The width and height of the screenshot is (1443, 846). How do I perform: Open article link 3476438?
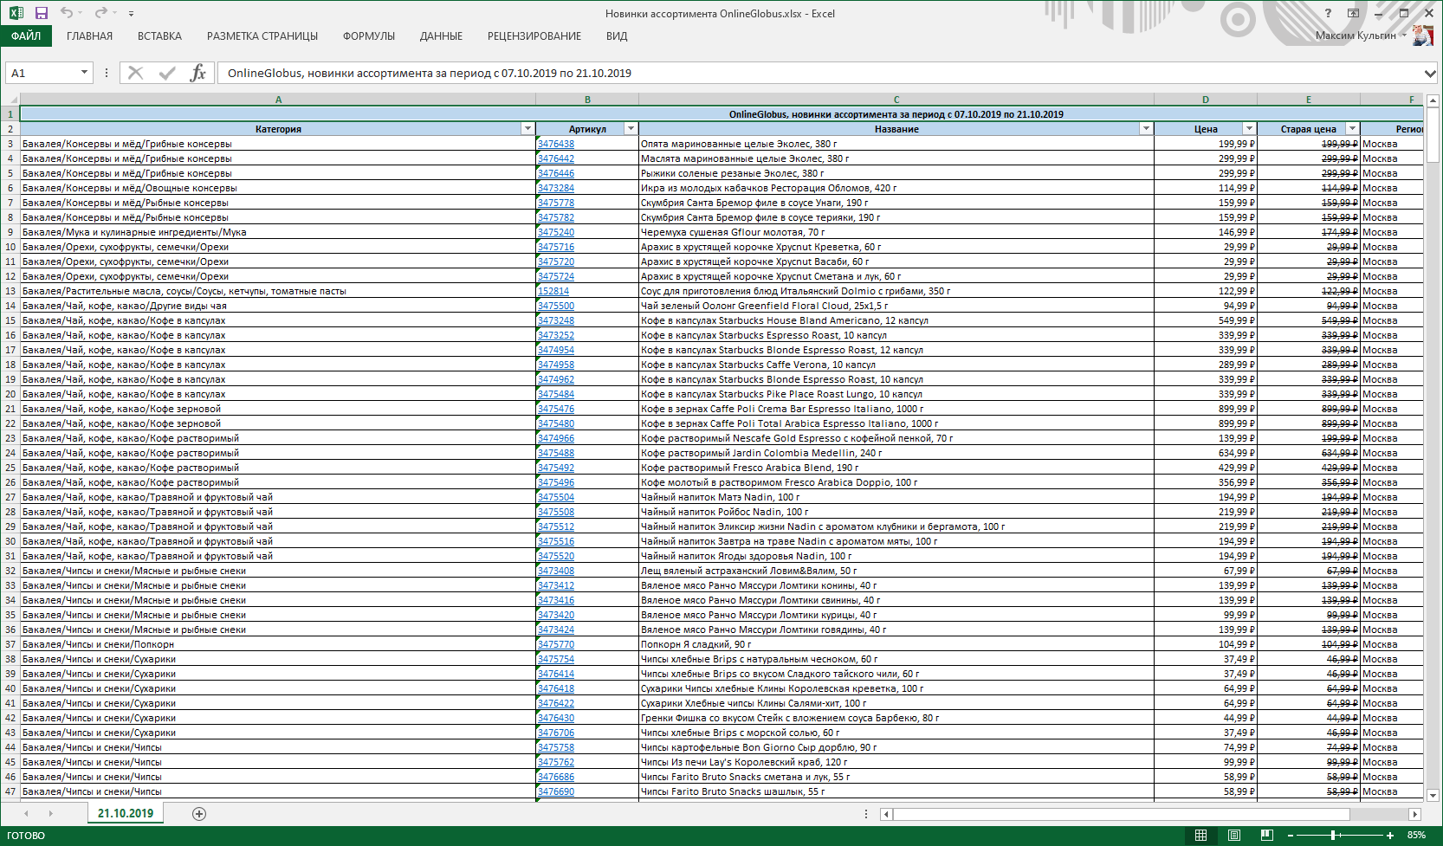[556, 144]
